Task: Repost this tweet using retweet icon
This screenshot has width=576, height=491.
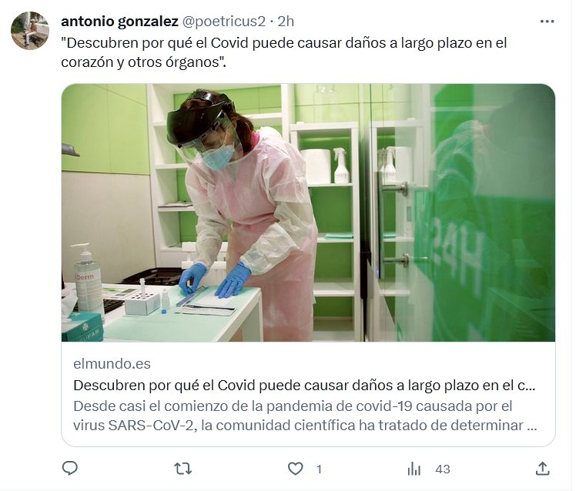Action: click(x=183, y=469)
